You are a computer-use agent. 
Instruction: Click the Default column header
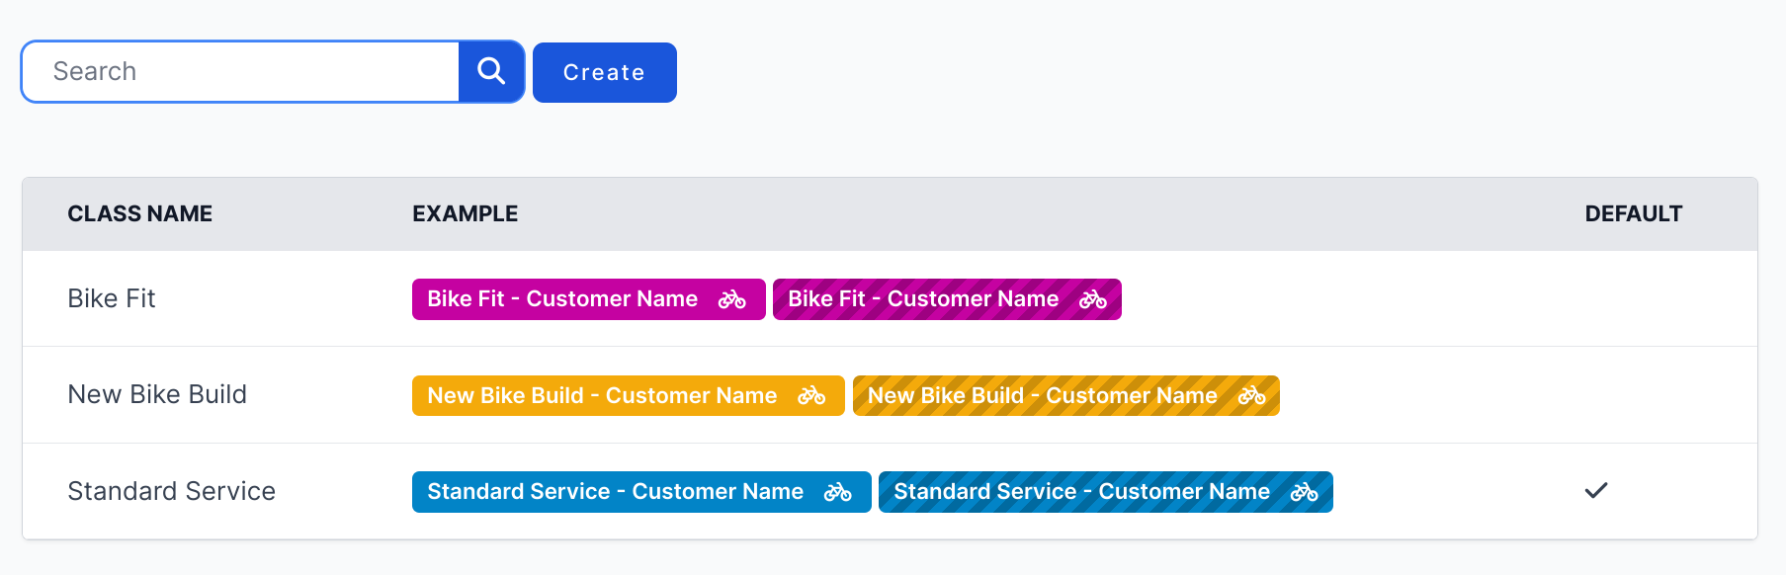(1633, 213)
